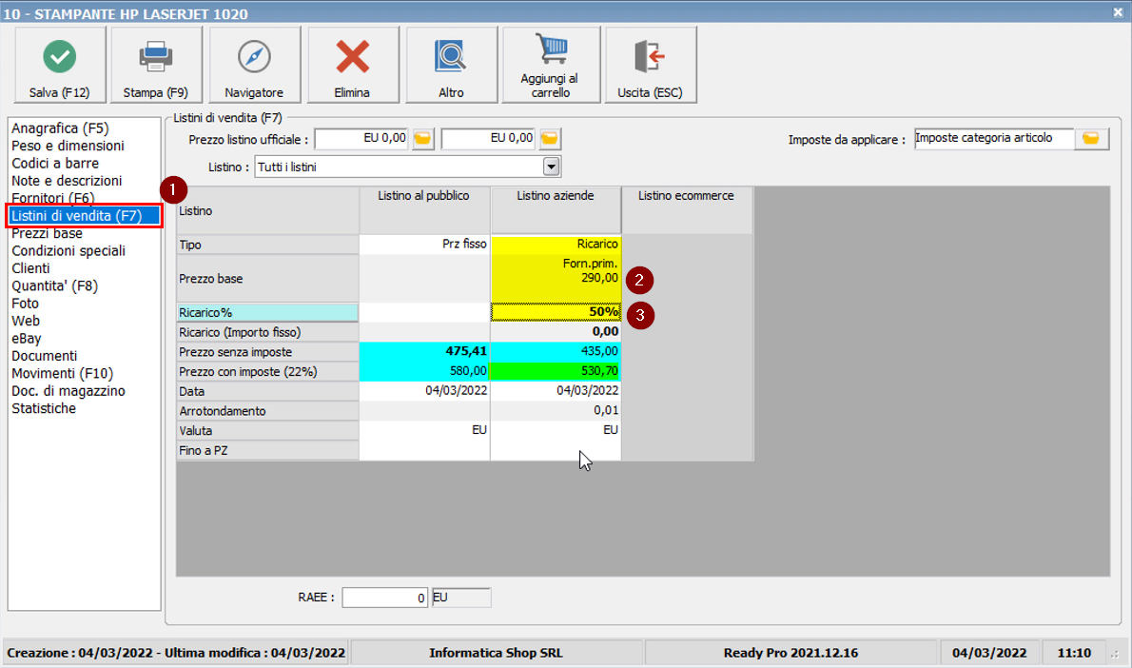1132x668 pixels.
Task: Select Listini di vendita (F7) entry
Action: [x=84, y=216]
